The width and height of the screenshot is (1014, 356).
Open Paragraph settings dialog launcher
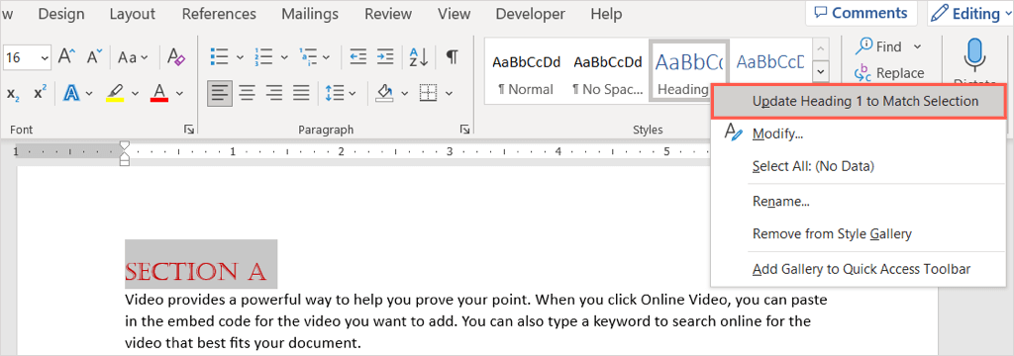tap(464, 130)
